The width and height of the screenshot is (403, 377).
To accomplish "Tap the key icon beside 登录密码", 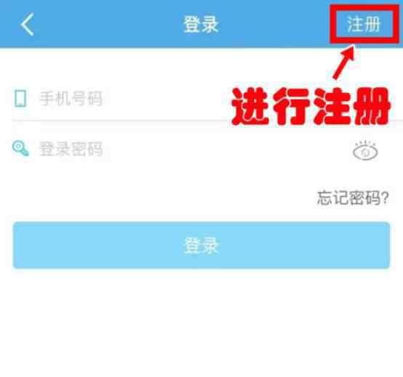I will pyautogui.click(x=20, y=148).
